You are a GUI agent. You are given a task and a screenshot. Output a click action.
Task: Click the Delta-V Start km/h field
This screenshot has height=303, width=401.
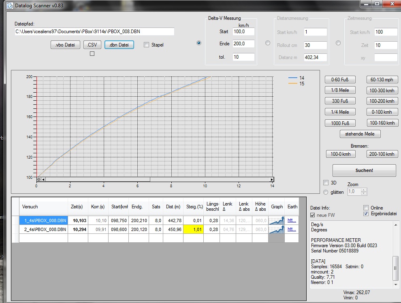[243, 32]
